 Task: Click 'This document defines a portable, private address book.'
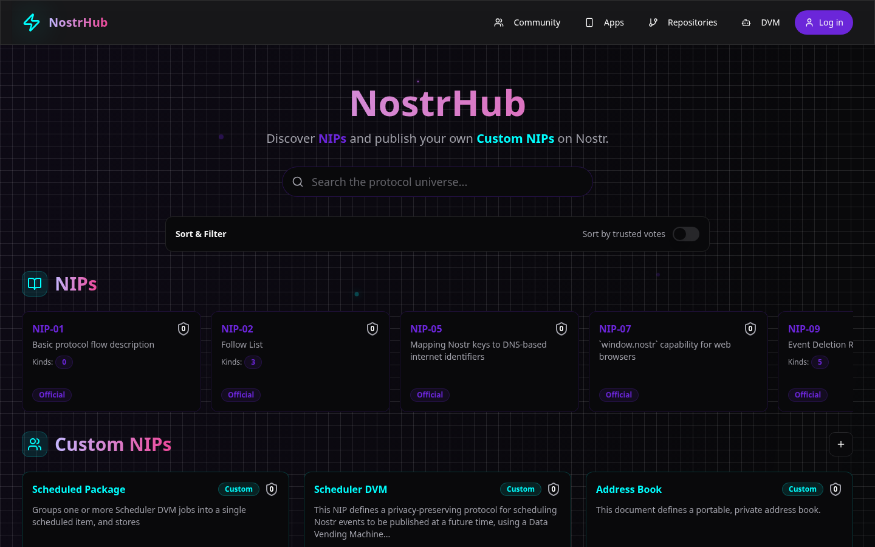coord(709,510)
